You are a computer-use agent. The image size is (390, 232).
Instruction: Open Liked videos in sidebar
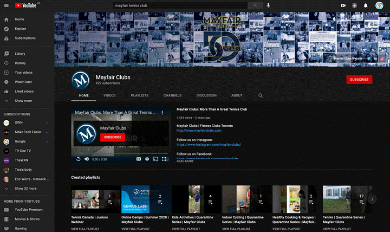click(x=26, y=92)
